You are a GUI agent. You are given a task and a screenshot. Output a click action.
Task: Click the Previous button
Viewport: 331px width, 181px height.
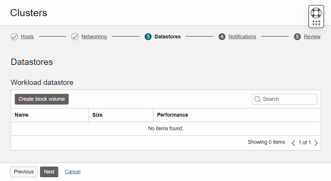pos(24,172)
